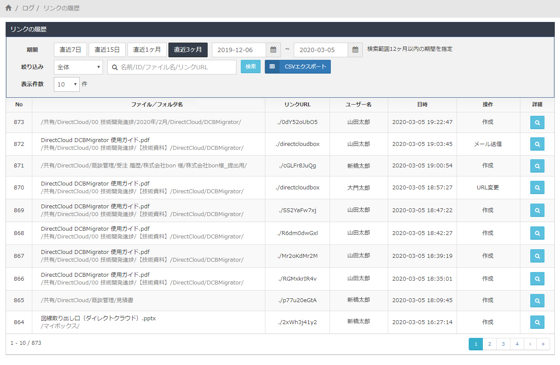This screenshot has width=560, height=365.
Task: Click the URL変更 operation cell
Action: [488, 188]
